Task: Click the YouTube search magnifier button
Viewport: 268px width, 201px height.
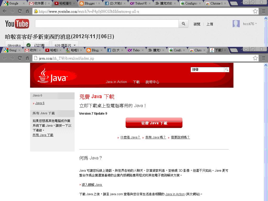Action: tap(183, 24)
